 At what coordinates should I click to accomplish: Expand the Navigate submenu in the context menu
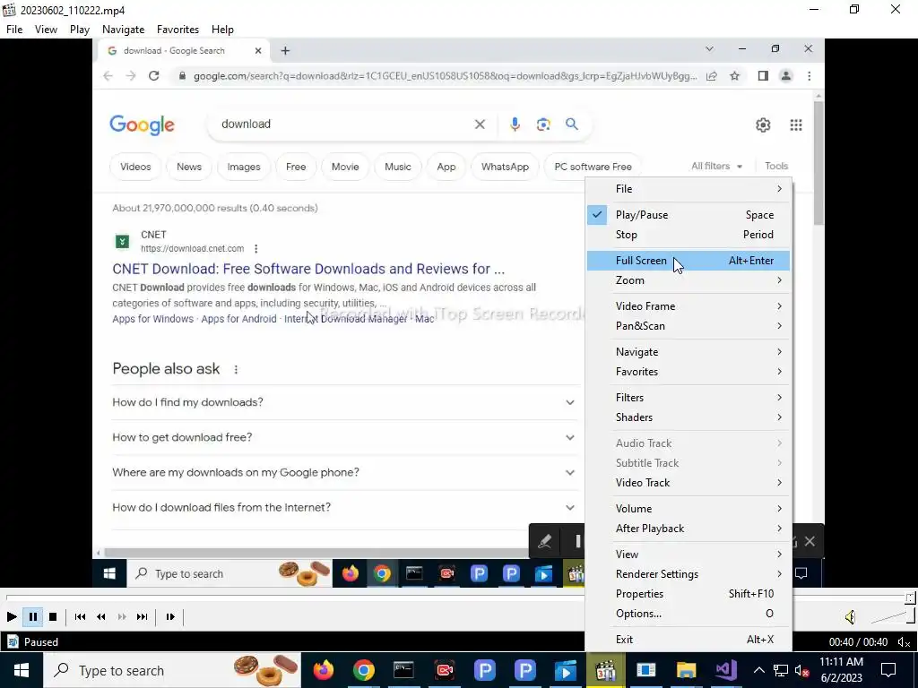688,351
